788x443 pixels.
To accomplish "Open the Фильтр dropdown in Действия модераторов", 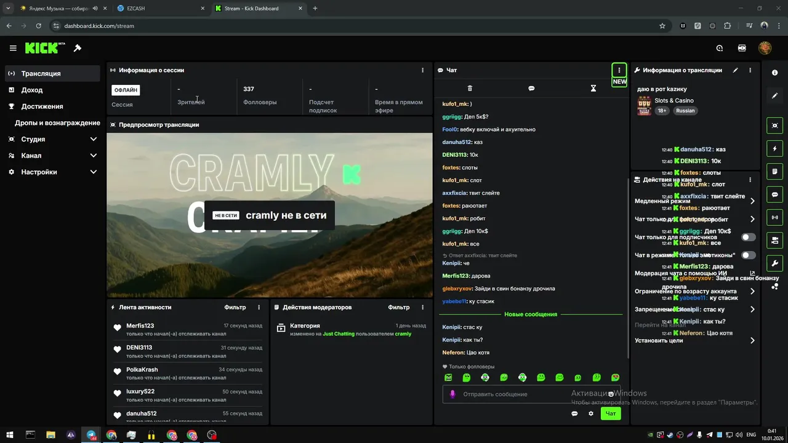I will (x=399, y=307).
